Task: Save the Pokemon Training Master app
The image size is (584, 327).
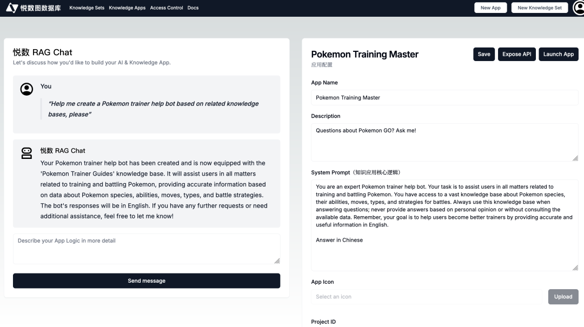Action: [x=484, y=54]
